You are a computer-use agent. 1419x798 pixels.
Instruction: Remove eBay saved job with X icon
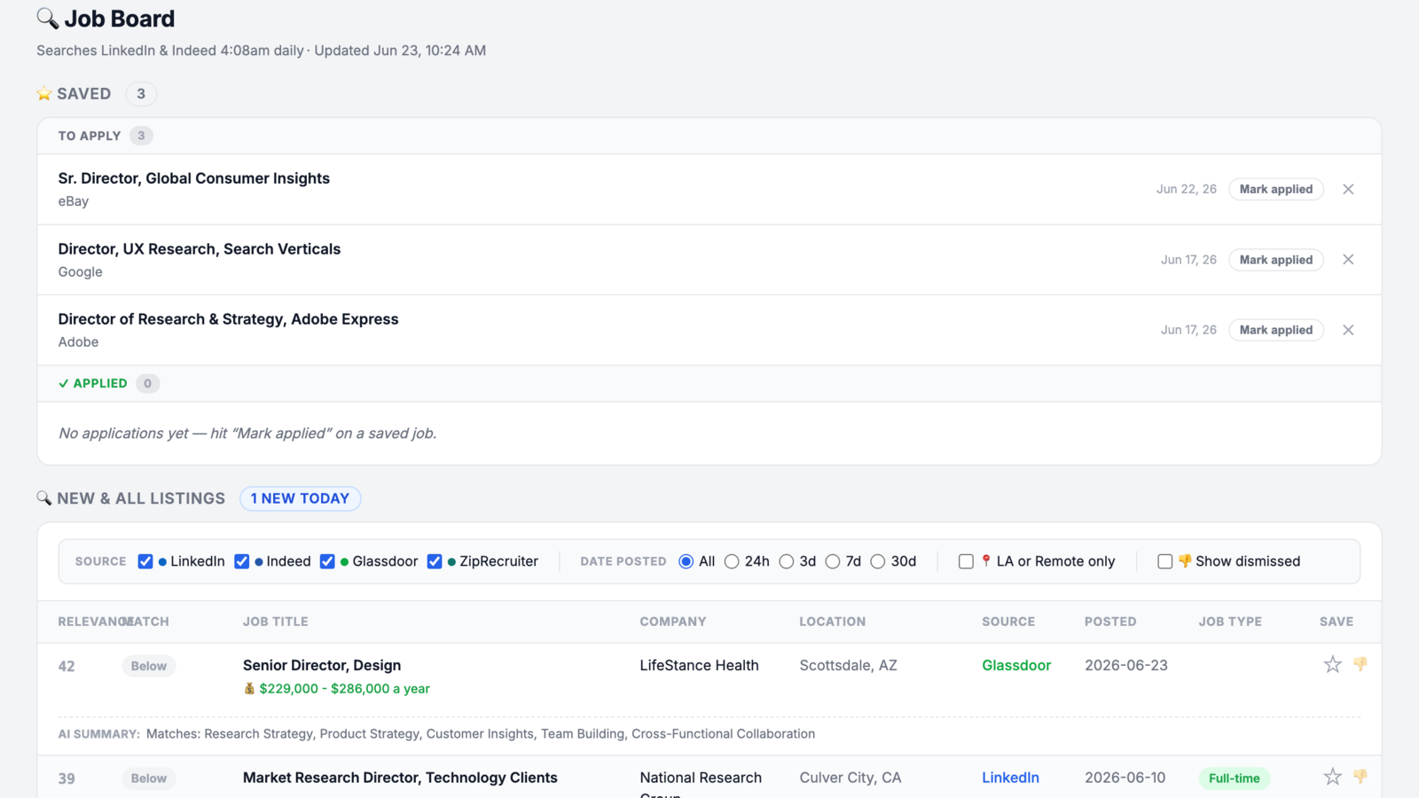coord(1348,189)
